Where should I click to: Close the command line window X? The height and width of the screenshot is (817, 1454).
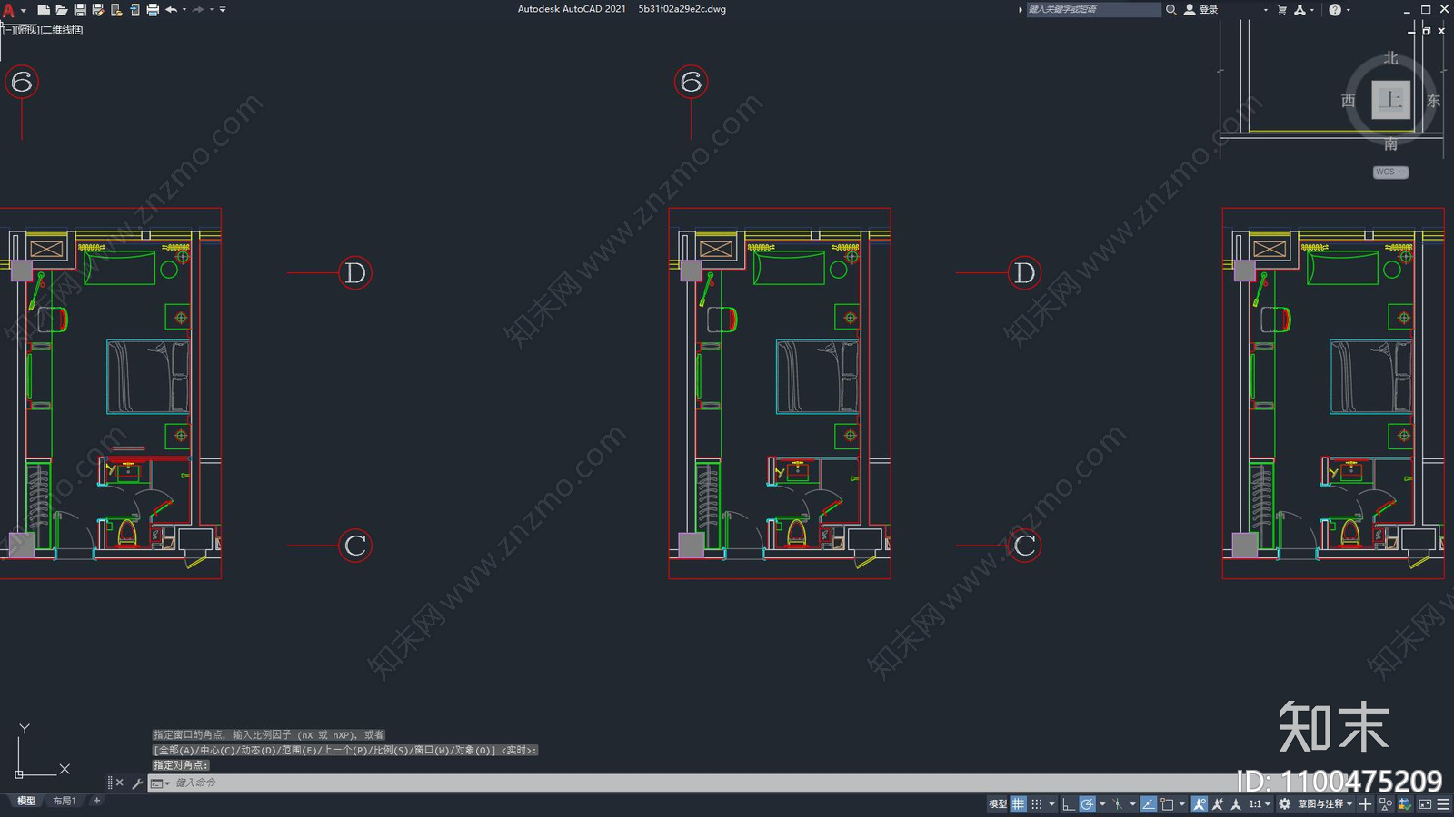click(119, 783)
